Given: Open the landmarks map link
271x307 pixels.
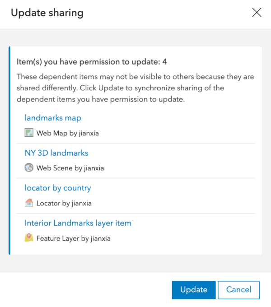Looking at the screenshot, I should point(53,118).
